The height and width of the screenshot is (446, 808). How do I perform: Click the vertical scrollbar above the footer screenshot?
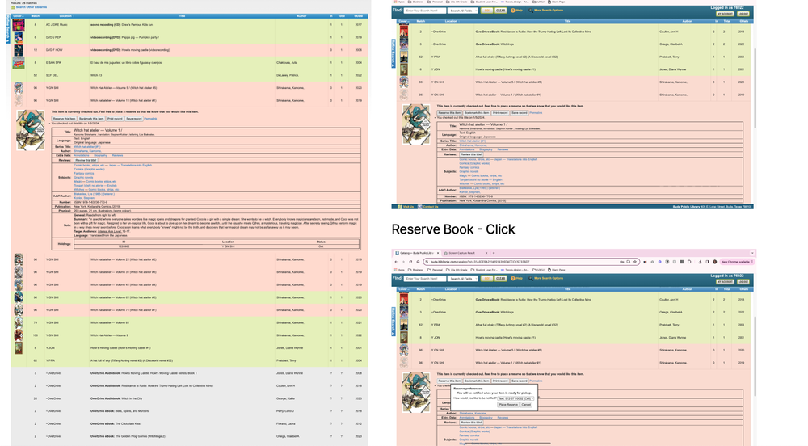click(x=755, y=89)
